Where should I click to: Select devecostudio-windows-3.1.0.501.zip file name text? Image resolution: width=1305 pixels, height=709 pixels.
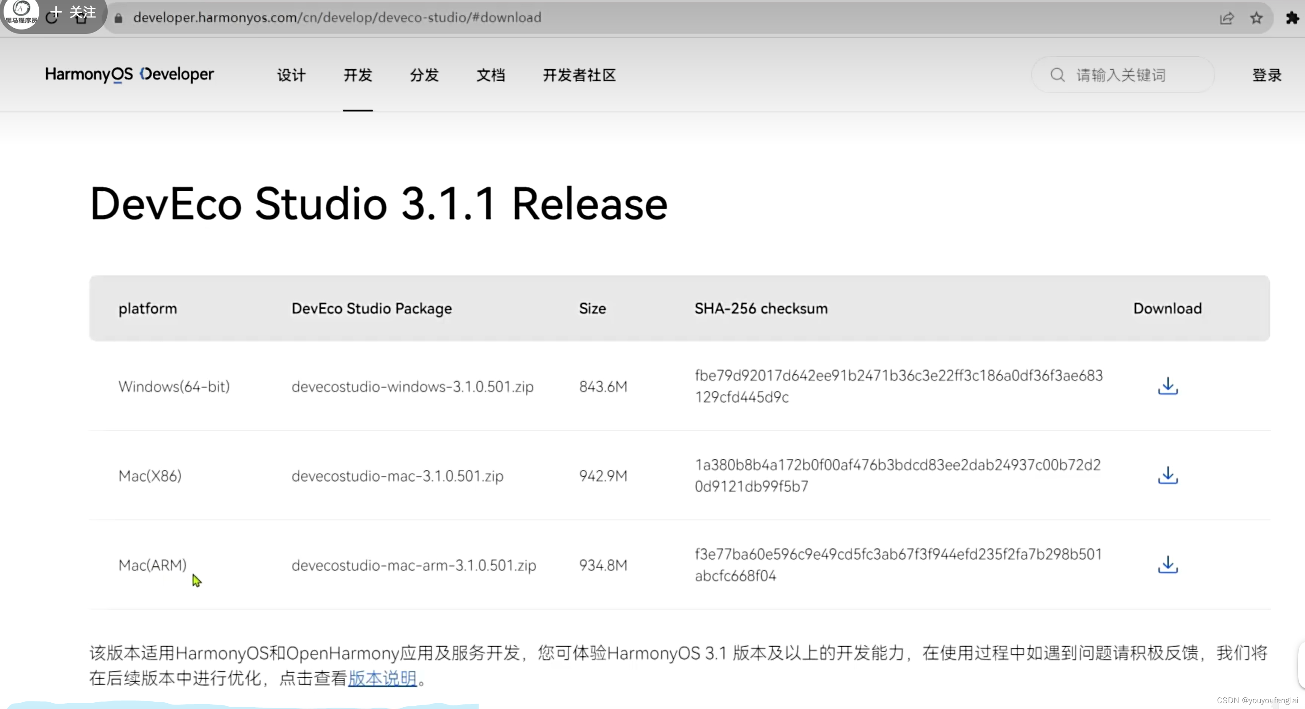[412, 386]
